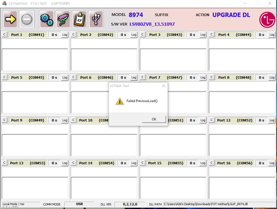Open the Log for Port 16
This screenshot has width=277, height=209.
click(272, 163)
